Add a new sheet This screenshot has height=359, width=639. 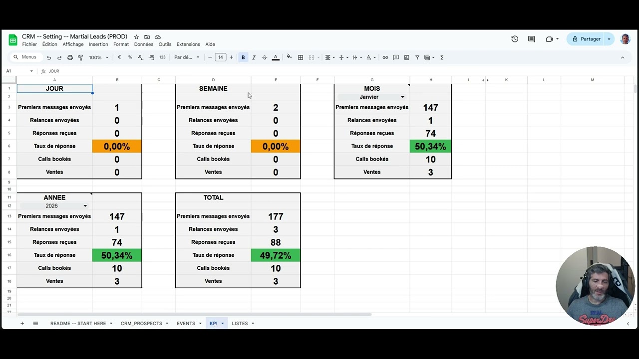tap(22, 324)
